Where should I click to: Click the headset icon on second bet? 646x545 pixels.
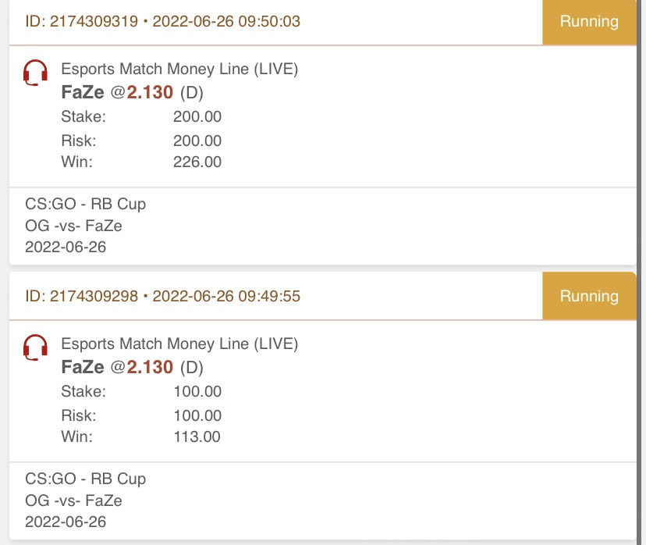coord(35,347)
